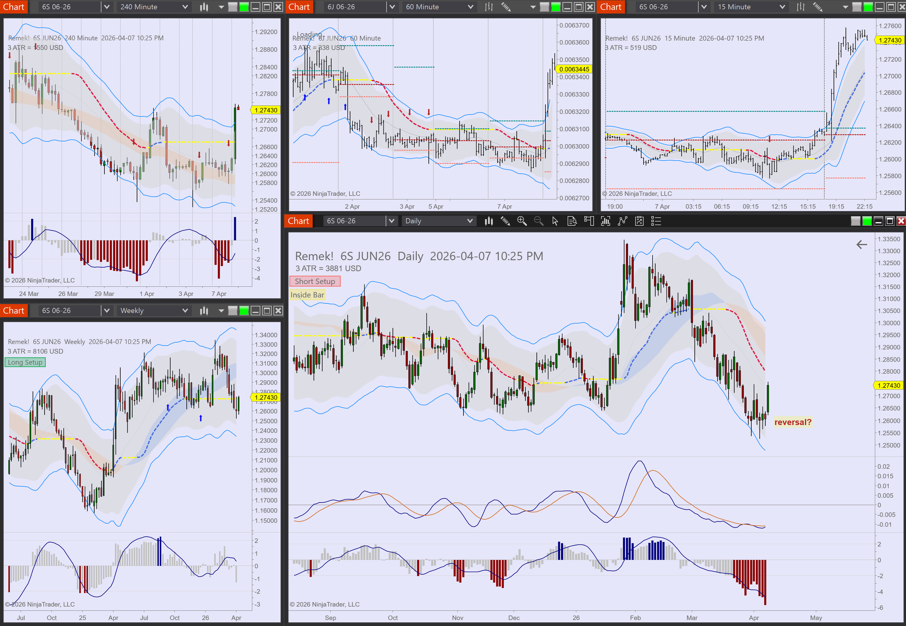The image size is (906, 626).
Task: Open the Properties list icon in Daily toolbar
Action: (x=656, y=221)
